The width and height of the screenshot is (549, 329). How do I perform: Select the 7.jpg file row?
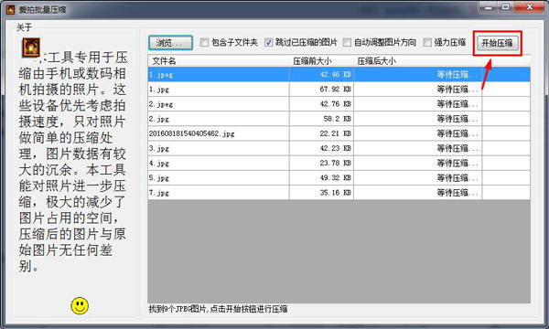coord(339,193)
